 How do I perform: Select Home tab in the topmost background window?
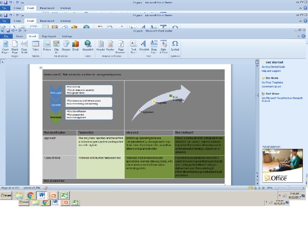pyautogui.click(x=17, y=8)
